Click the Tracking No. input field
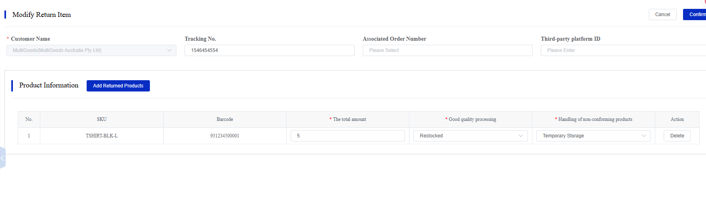This screenshot has height=216, width=706. pos(270,50)
